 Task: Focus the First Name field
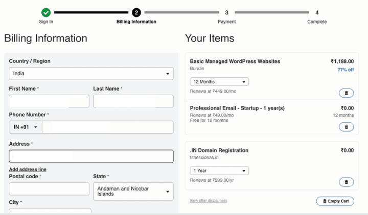tap(49, 101)
